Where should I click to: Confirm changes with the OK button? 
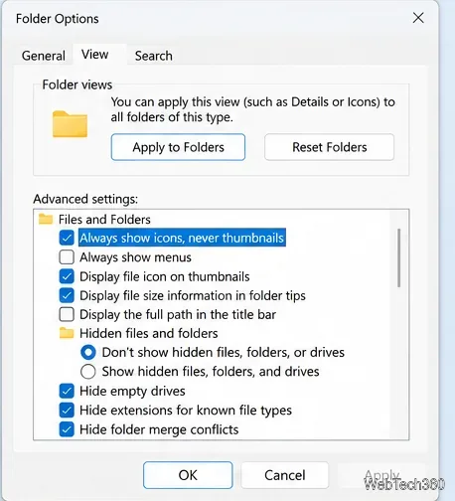pyautogui.click(x=188, y=475)
